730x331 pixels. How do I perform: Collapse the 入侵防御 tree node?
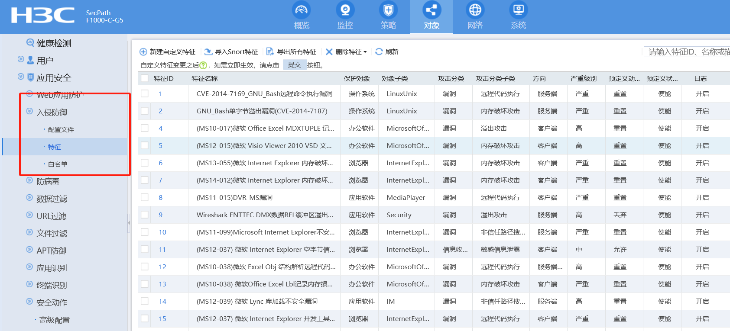coord(29,111)
